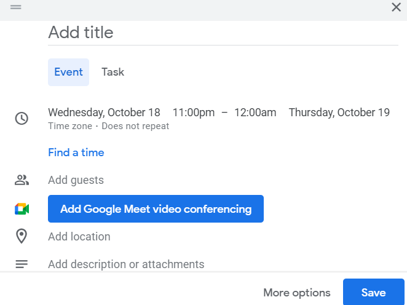The width and height of the screenshot is (407, 305).
Task: Change end date Thursday, October 19
Action: (339, 113)
